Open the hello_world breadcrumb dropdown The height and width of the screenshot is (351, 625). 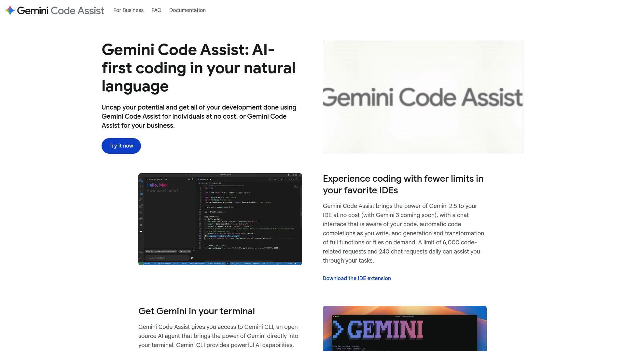tap(216, 183)
